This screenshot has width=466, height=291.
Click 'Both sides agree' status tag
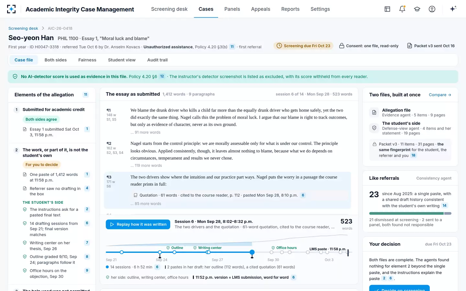tap(41, 119)
